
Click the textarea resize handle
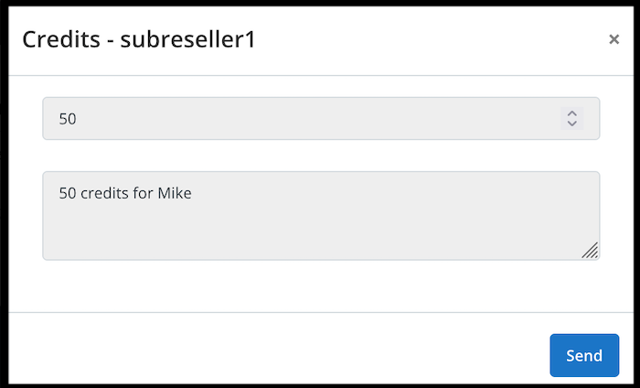point(591,251)
